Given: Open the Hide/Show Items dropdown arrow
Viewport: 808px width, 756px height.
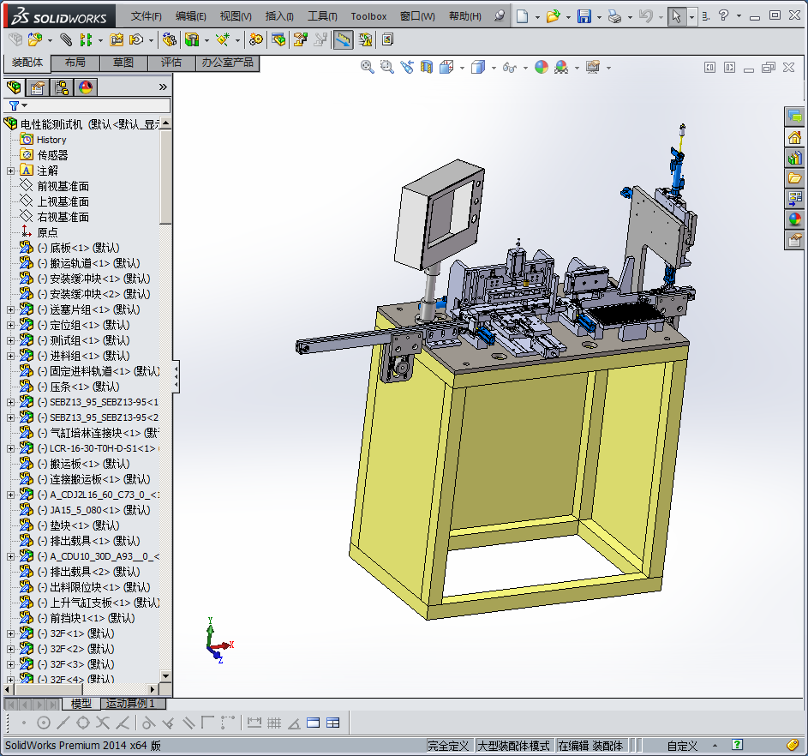Looking at the screenshot, I should click(x=524, y=68).
